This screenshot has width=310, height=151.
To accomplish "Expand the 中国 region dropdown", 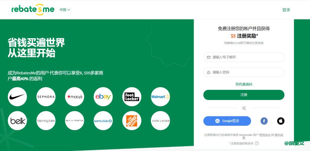I will point(65,10).
